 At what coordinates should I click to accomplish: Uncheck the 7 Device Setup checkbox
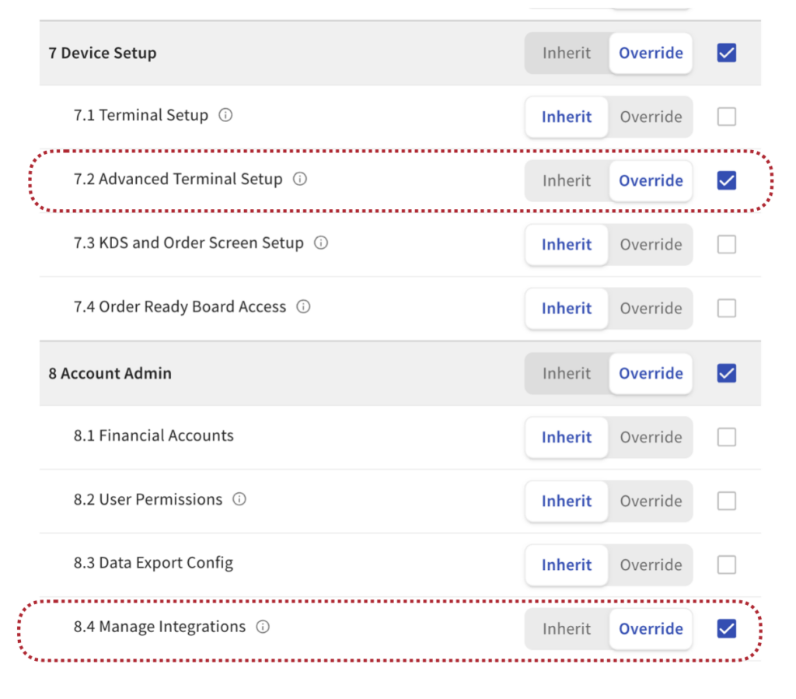726,53
